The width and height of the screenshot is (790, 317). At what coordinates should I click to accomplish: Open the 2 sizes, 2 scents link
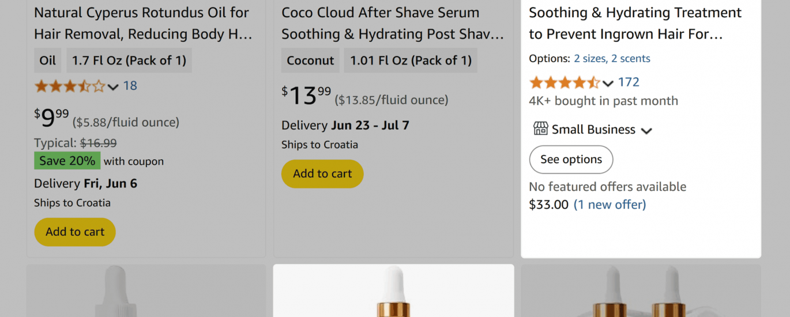pos(612,58)
